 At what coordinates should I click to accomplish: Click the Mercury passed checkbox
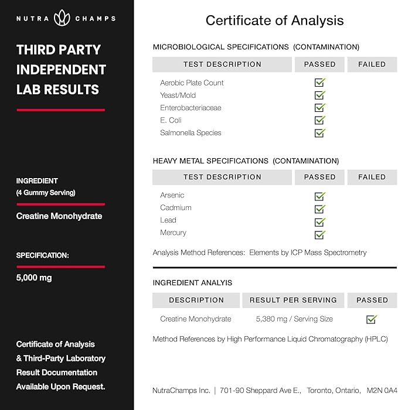point(319,234)
